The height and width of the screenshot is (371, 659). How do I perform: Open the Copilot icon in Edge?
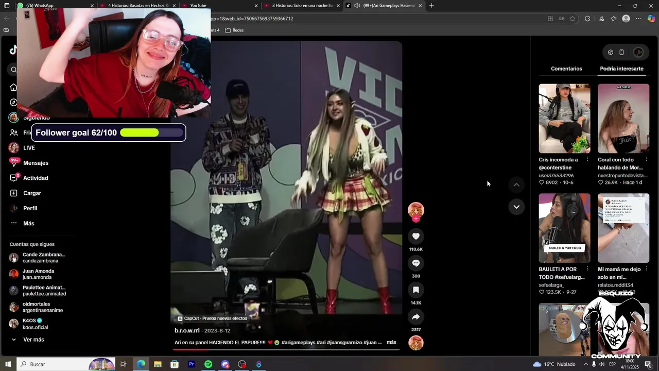pyautogui.click(x=651, y=19)
